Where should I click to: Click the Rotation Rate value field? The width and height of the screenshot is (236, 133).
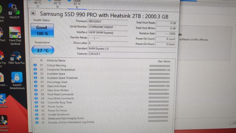166,34
